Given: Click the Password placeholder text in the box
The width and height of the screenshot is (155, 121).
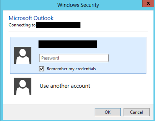Looking at the screenshot, I should point(50,58).
